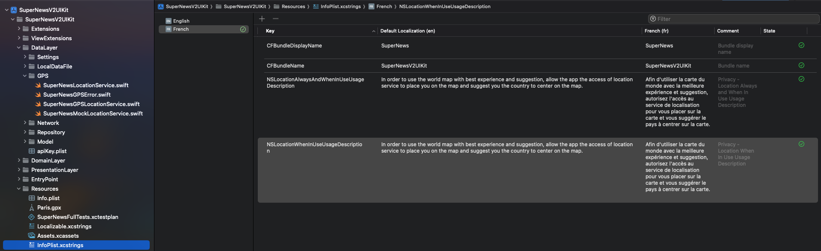Click the plus icon to add string

click(x=262, y=19)
